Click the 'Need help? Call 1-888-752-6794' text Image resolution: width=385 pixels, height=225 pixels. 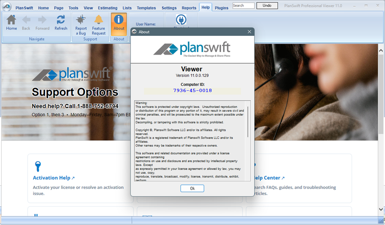pyautogui.click(x=75, y=106)
